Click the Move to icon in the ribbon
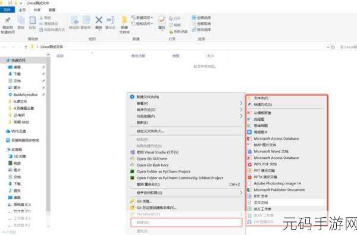 [75, 20]
